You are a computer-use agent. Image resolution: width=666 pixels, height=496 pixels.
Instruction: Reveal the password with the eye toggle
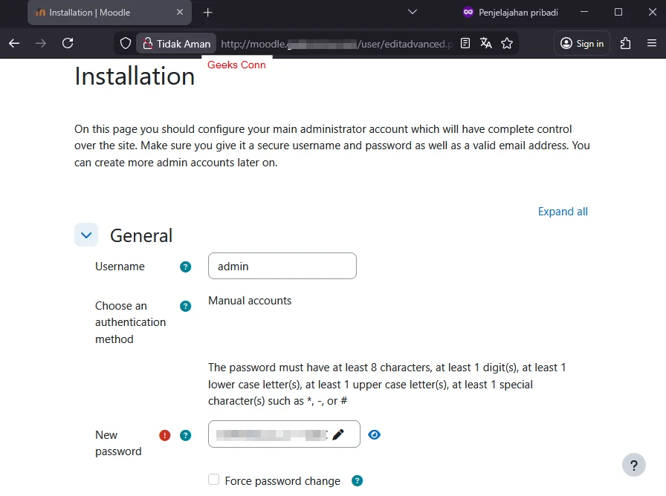374,434
